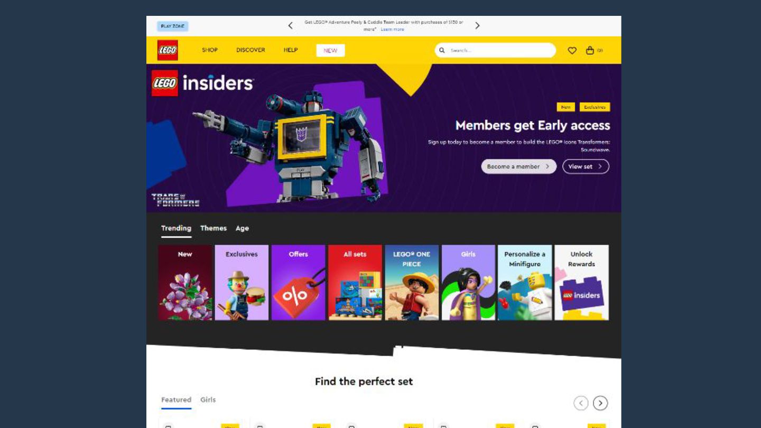Open the HELP menu
The width and height of the screenshot is (761, 428).
(291, 50)
